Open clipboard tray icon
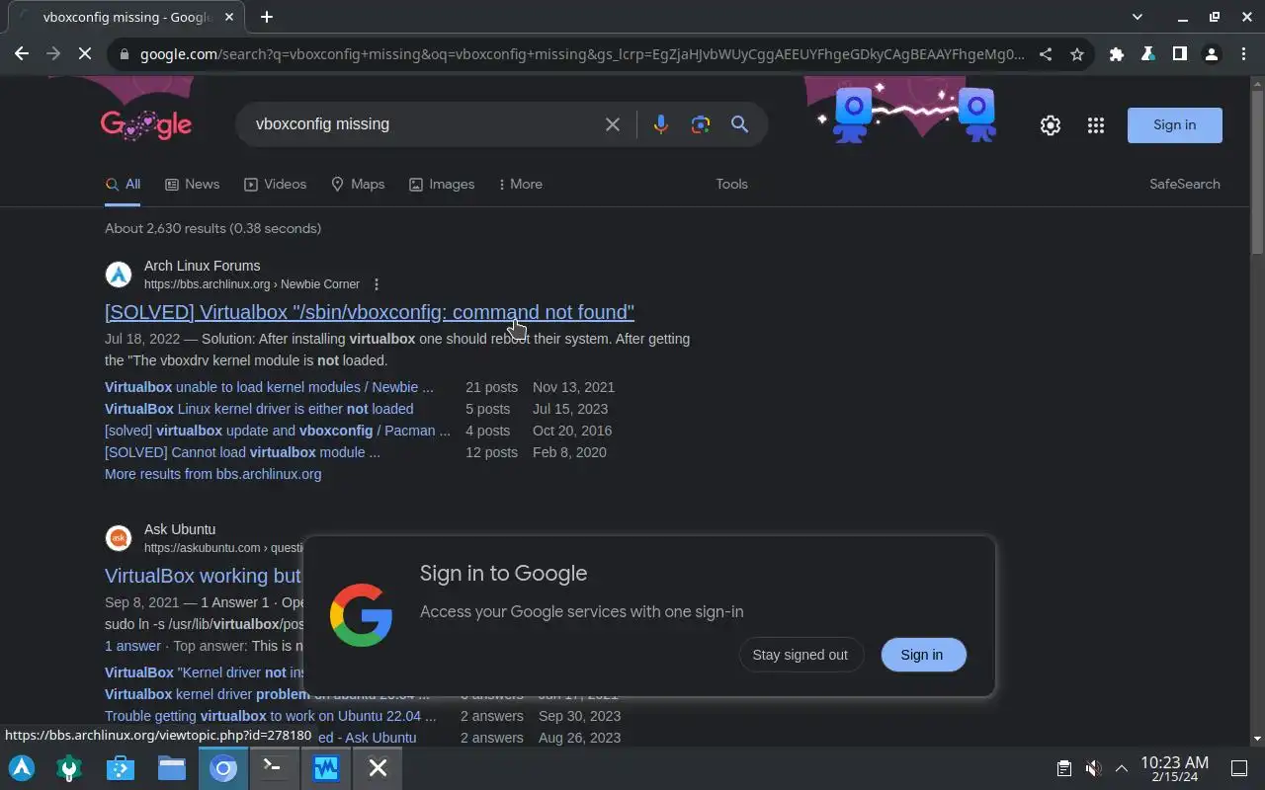Image resolution: width=1265 pixels, height=790 pixels. (1063, 768)
